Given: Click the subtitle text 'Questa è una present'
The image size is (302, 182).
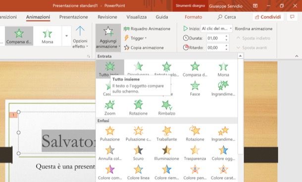Looking at the screenshot, I should (x=65, y=166).
